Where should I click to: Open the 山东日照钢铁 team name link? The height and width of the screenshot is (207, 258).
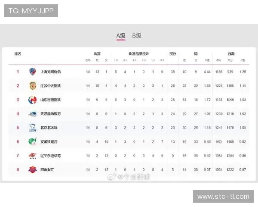[x=51, y=100]
